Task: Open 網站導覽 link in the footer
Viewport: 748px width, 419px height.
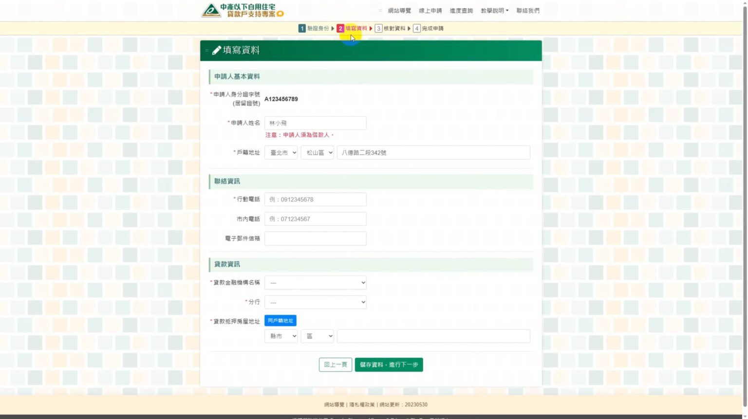Action: click(334, 404)
